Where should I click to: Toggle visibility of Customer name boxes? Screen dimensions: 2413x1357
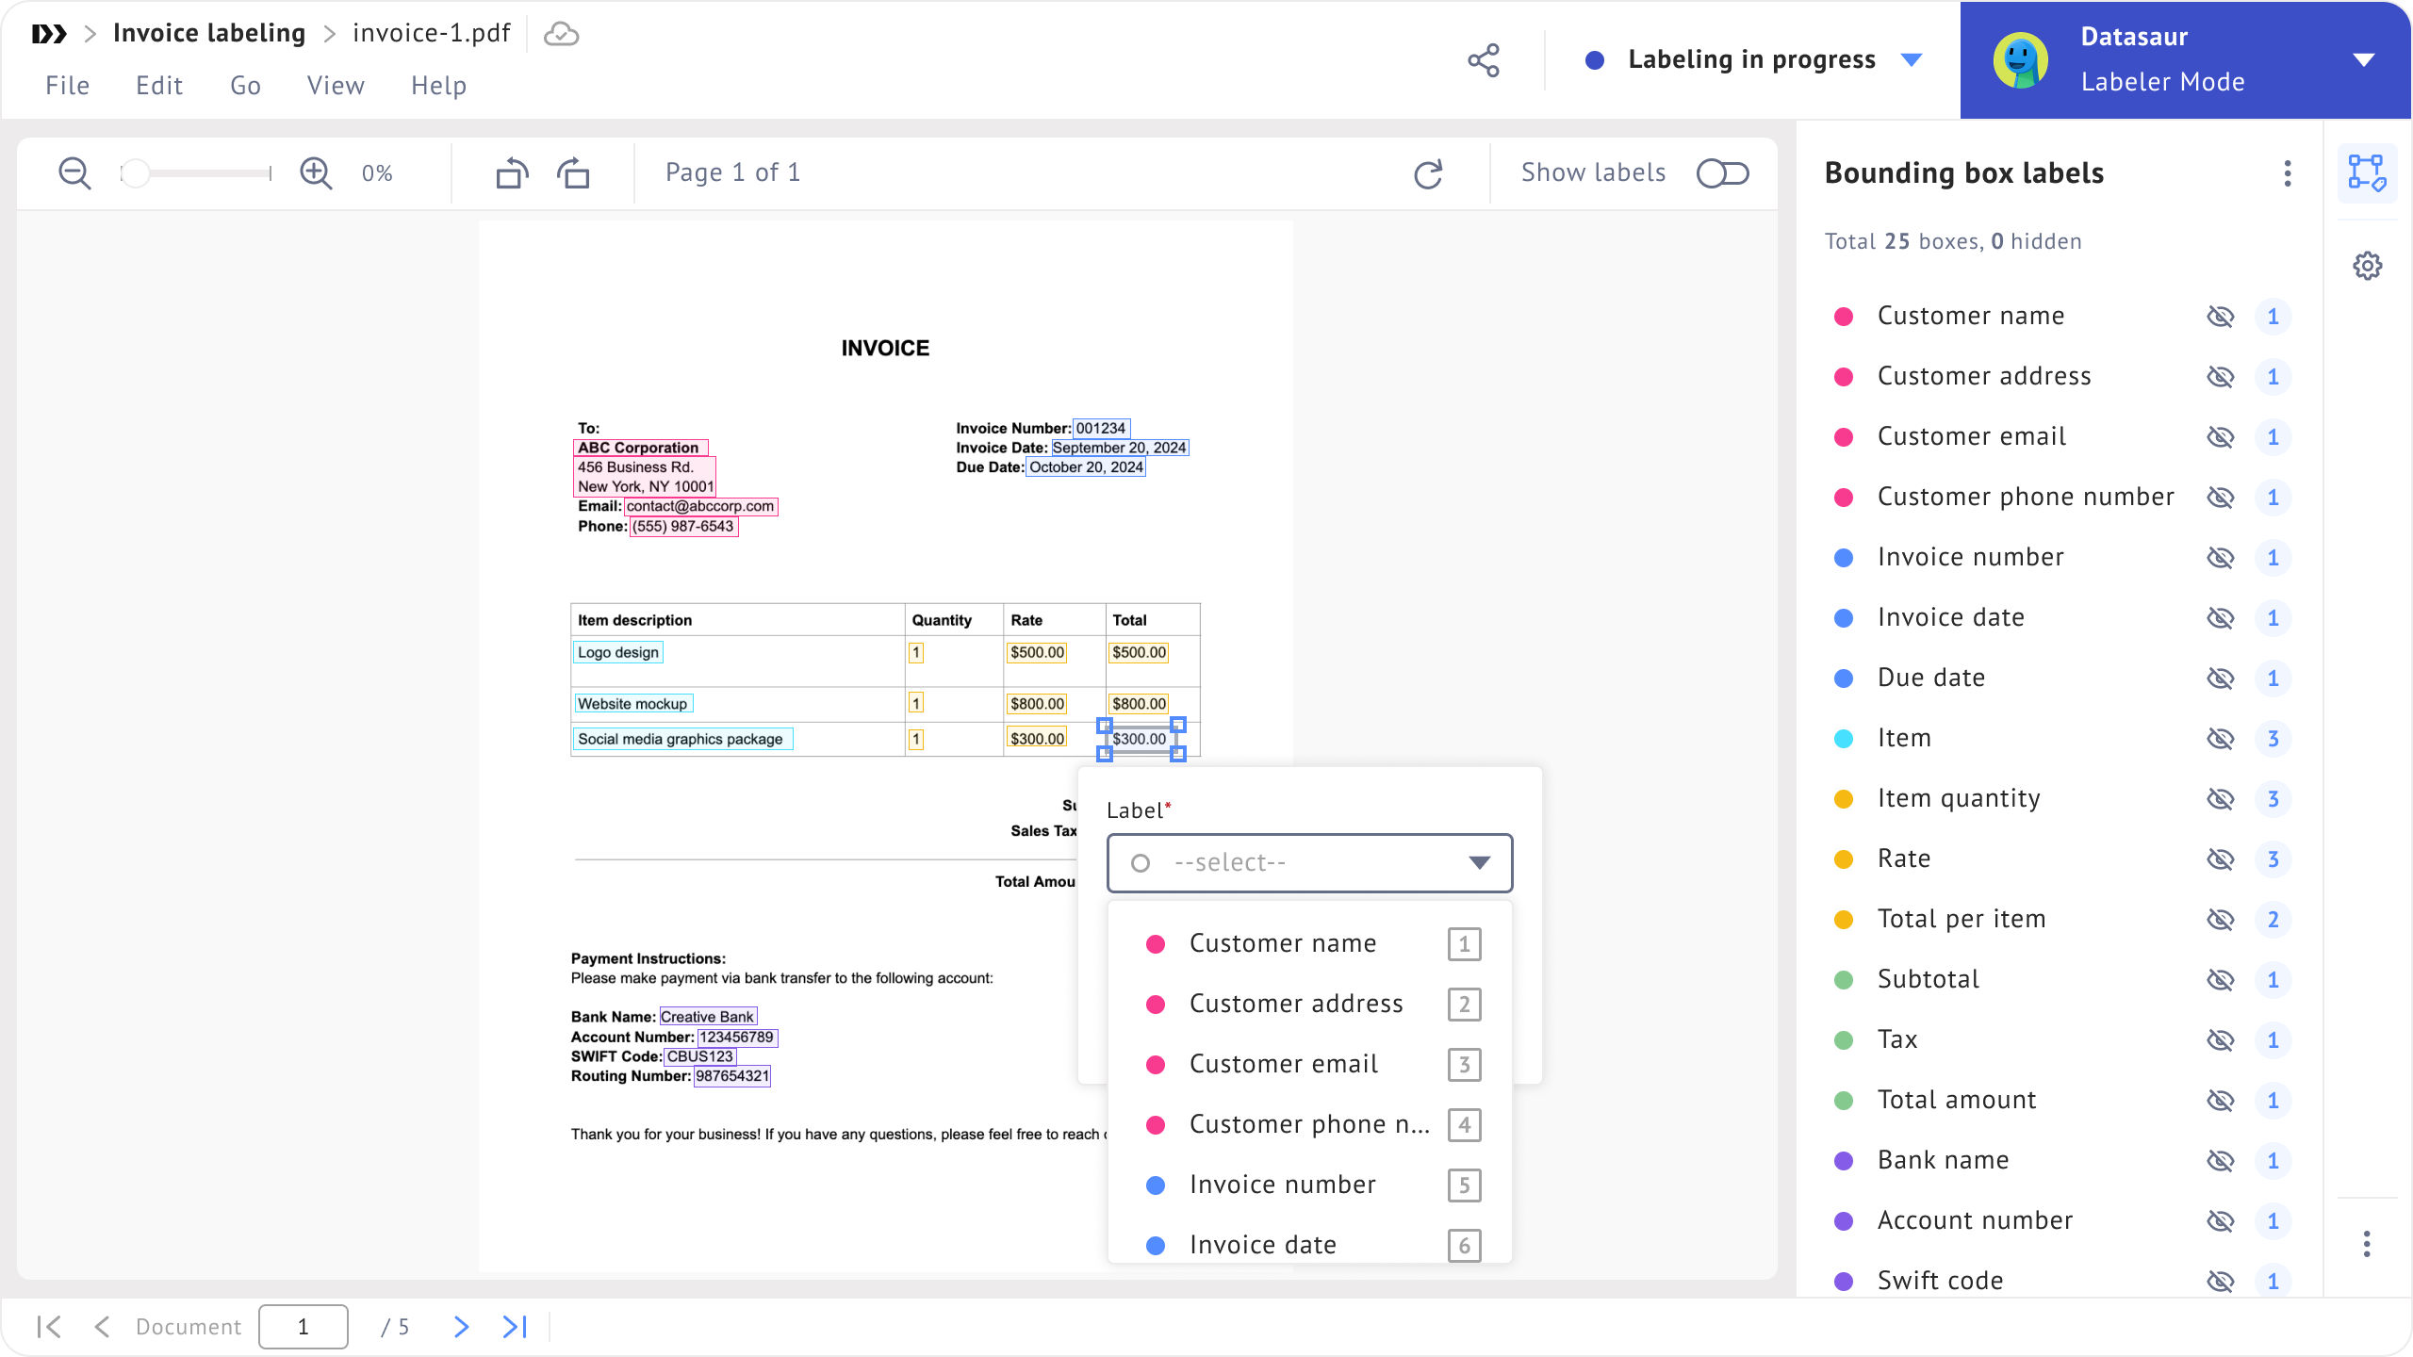2221,317
